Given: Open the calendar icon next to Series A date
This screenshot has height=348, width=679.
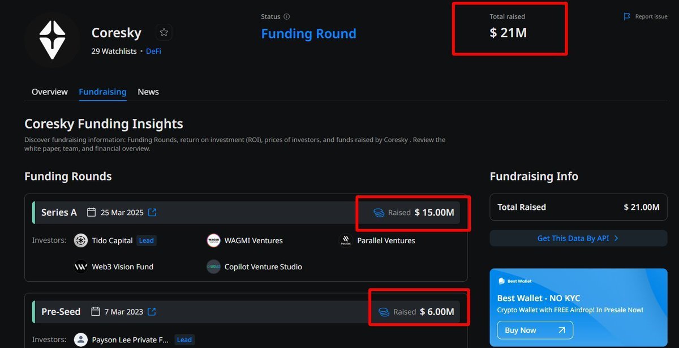Looking at the screenshot, I should tap(92, 212).
